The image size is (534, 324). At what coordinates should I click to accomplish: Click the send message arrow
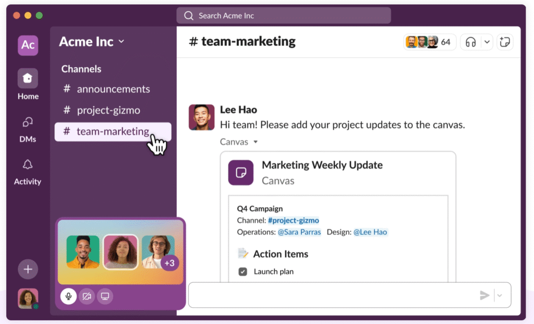[x=484, y=296]
